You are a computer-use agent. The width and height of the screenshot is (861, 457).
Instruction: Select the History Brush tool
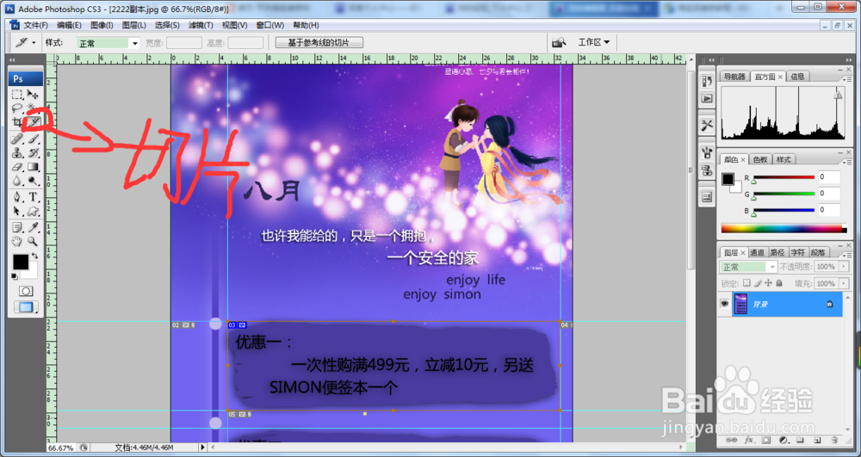pos(34,153)
